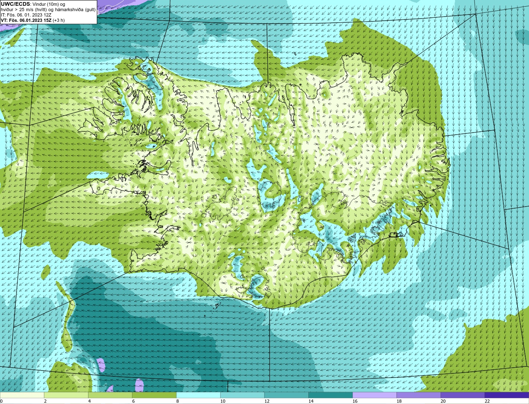This screenshot has width=529, height=404.
Task: Click the legend scale label '0'
Action: pos(1,401)
